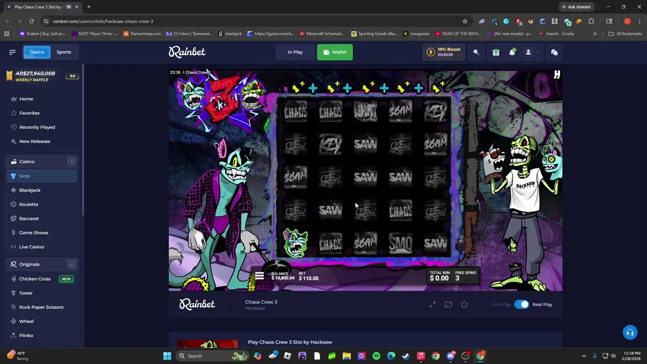The height and width of the screenshot is (364, 647).
Task: Open the Minecraft Schematics bookmark
Action: tap(321, 34)
